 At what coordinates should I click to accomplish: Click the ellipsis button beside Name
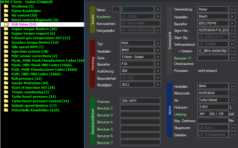tap(116, 10)
